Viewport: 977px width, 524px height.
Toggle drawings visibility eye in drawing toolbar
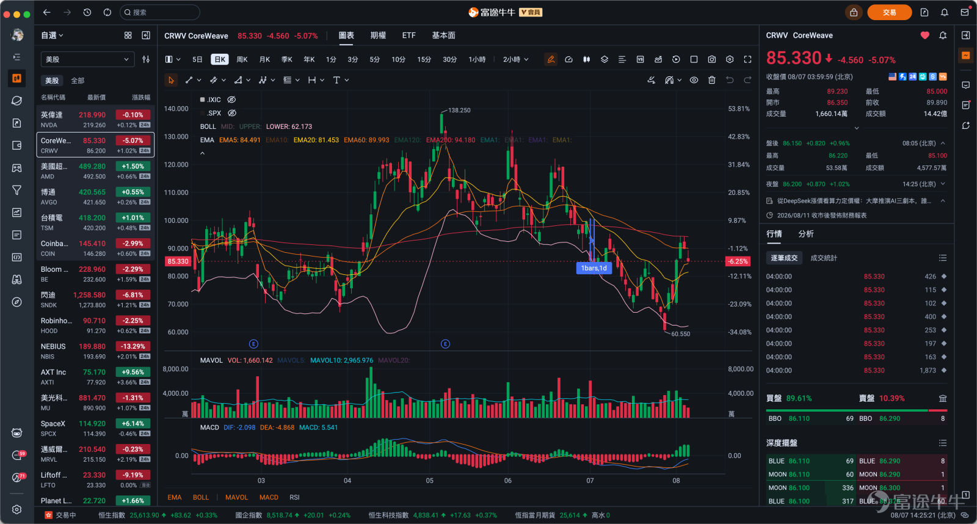(694, 80)
